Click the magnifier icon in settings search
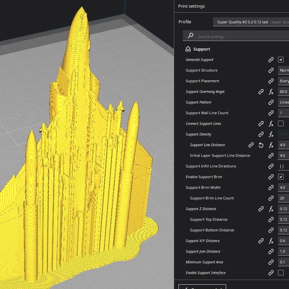Image resolution: width=289 pixels, height=289 pixels. 190,35
